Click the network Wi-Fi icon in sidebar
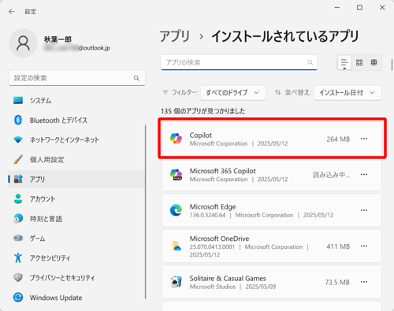The image size is (394, 311). pyautogui.click(x=18, y=140)
